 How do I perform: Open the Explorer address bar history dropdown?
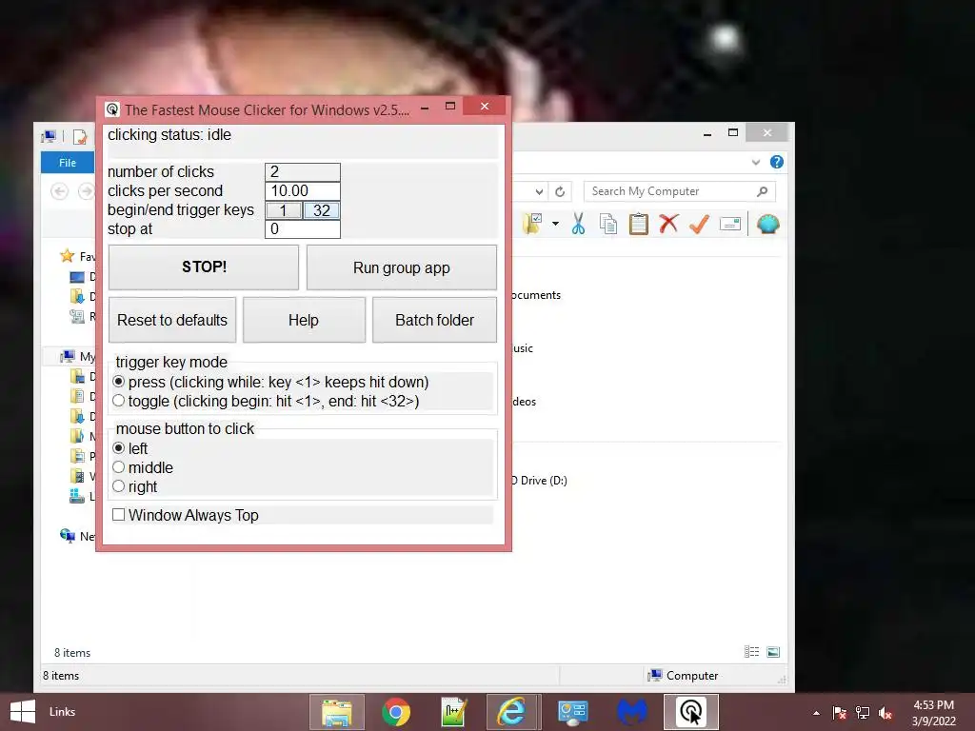(539, 191)
